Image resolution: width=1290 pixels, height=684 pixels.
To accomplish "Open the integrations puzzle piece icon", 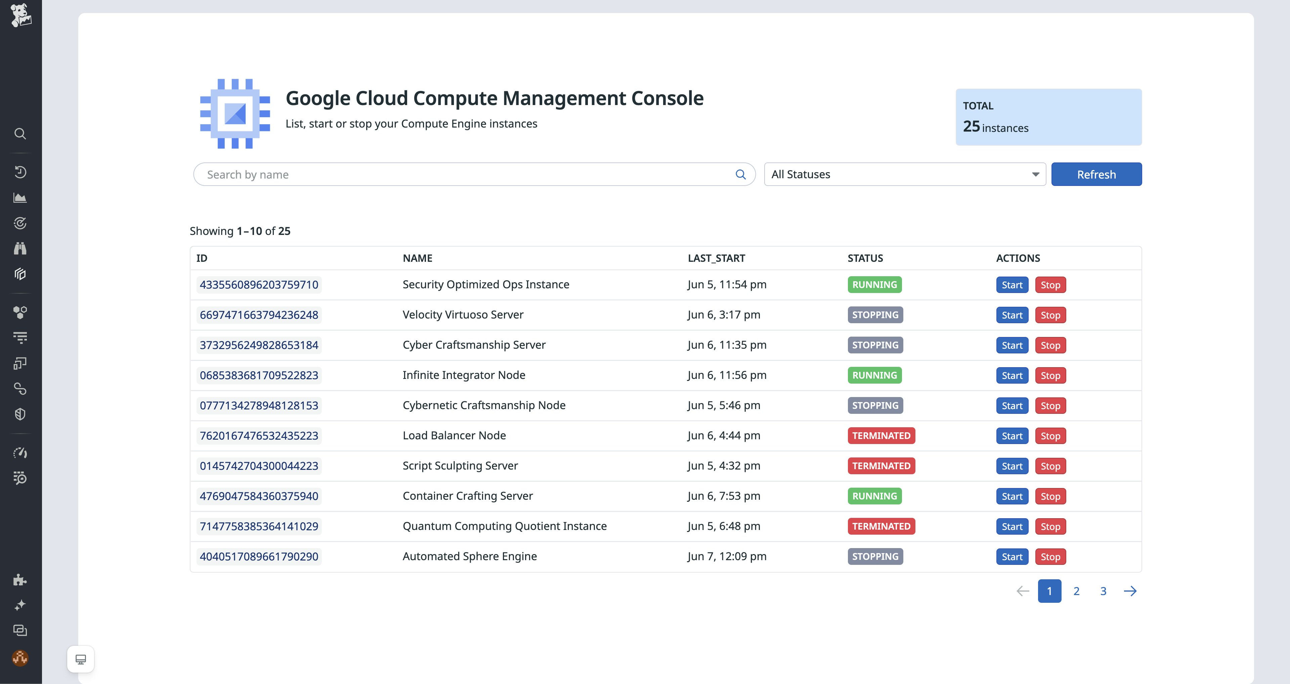I will (20, 580).
